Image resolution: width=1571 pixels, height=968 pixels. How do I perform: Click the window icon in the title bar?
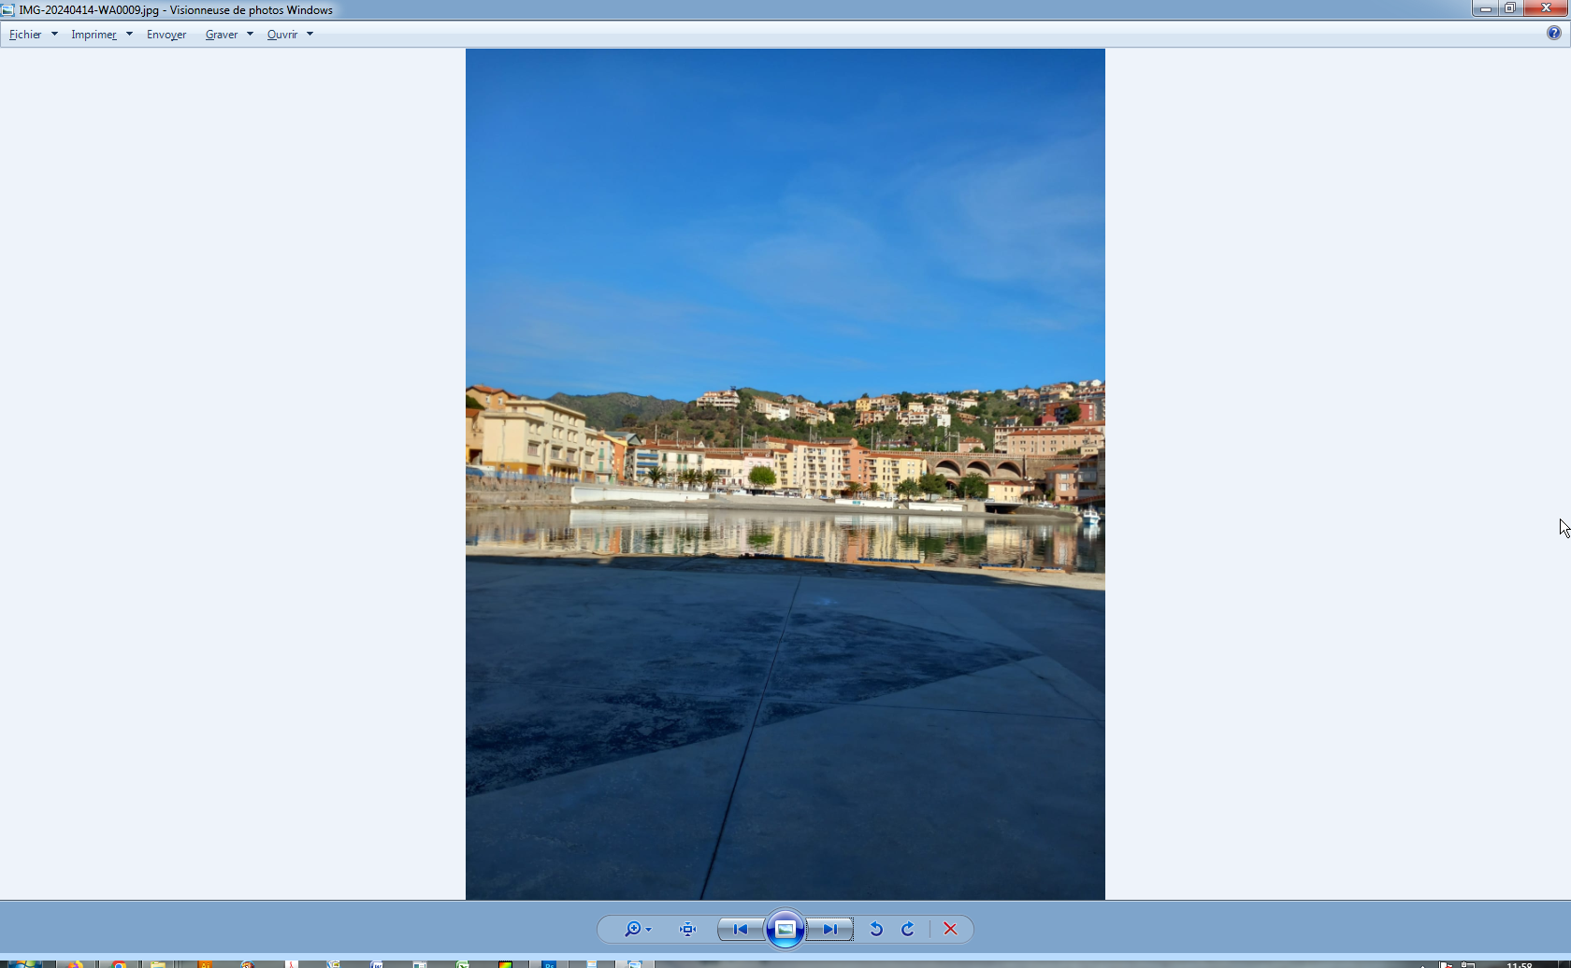[7, 10]
